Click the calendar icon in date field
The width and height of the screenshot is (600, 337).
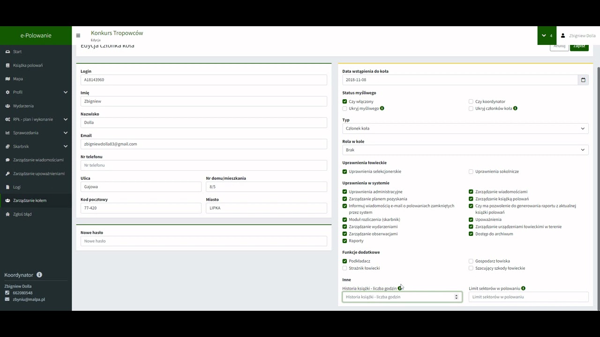(x=583, y=80)
